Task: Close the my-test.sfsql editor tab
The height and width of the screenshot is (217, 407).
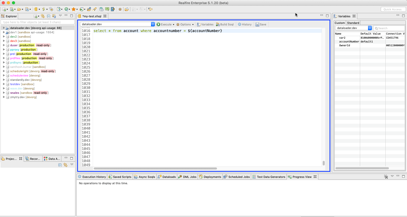Action: [x=105, y=16]
